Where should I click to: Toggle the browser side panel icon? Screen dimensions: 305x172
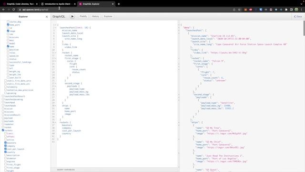point(291,10)
